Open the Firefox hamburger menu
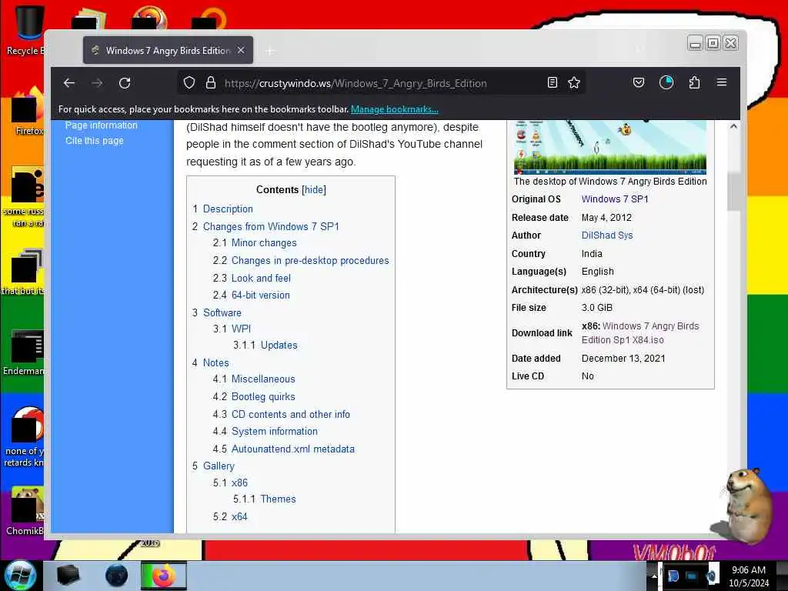 [722, 82]
